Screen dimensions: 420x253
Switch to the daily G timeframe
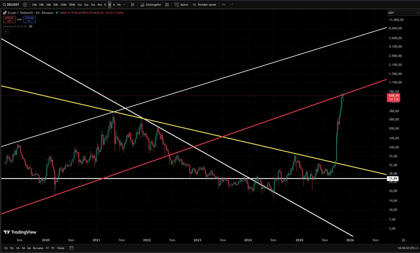pos(105,5)
